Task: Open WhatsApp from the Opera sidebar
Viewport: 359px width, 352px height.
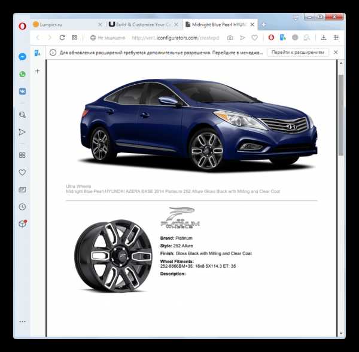Action: coord(22,75)
